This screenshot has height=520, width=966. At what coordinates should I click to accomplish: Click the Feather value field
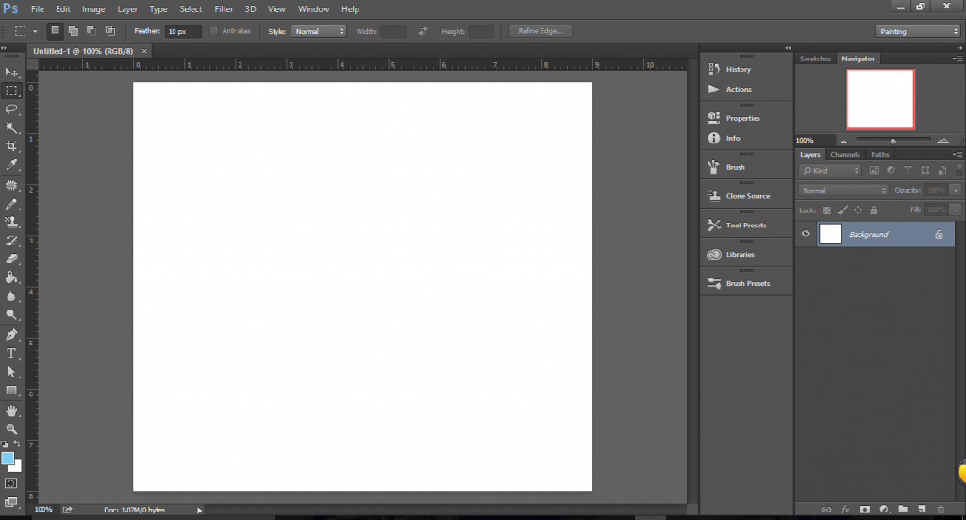183,31
